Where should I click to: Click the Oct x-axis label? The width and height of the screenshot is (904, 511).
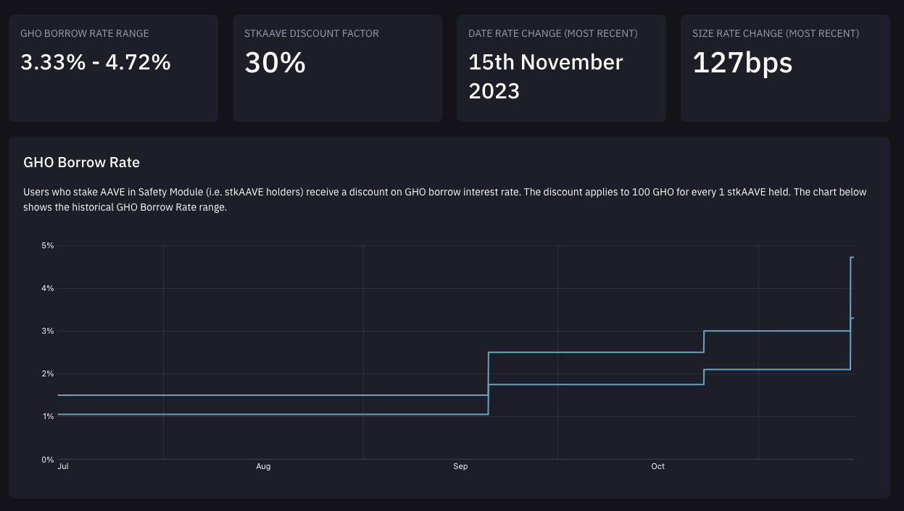point(658,467)
